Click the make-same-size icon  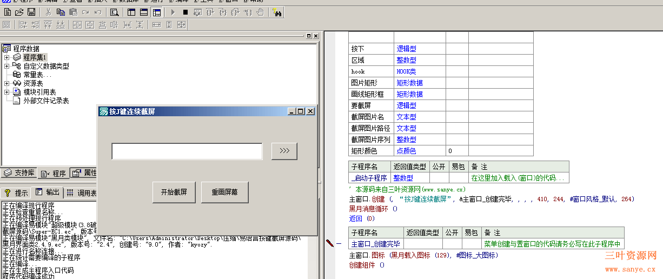tap(181, 24)
